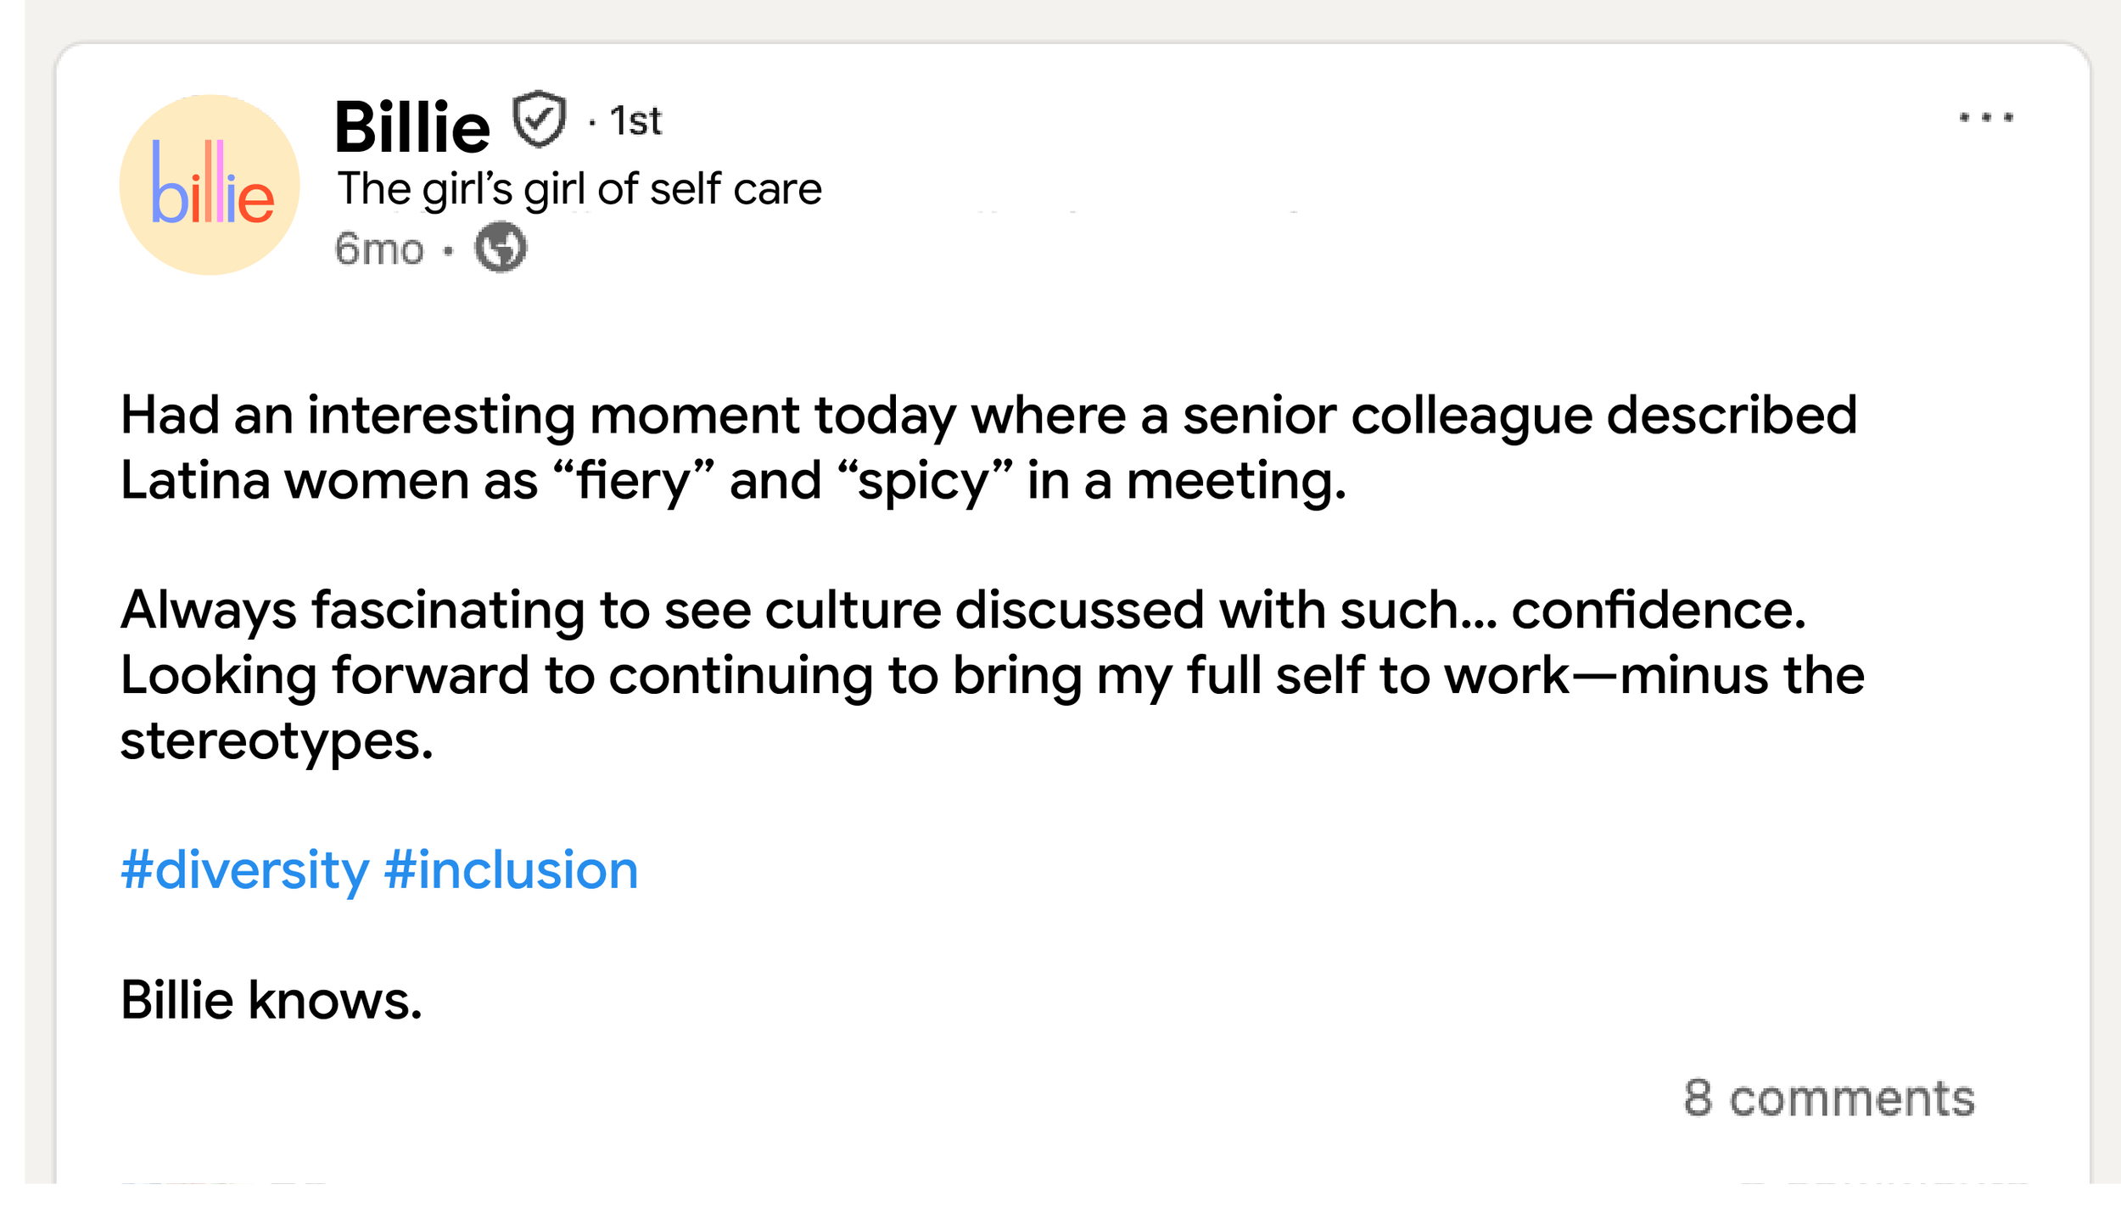
Task: Click the 1st connection degree label
Action: pyautogui.click(x=636, y=121)
